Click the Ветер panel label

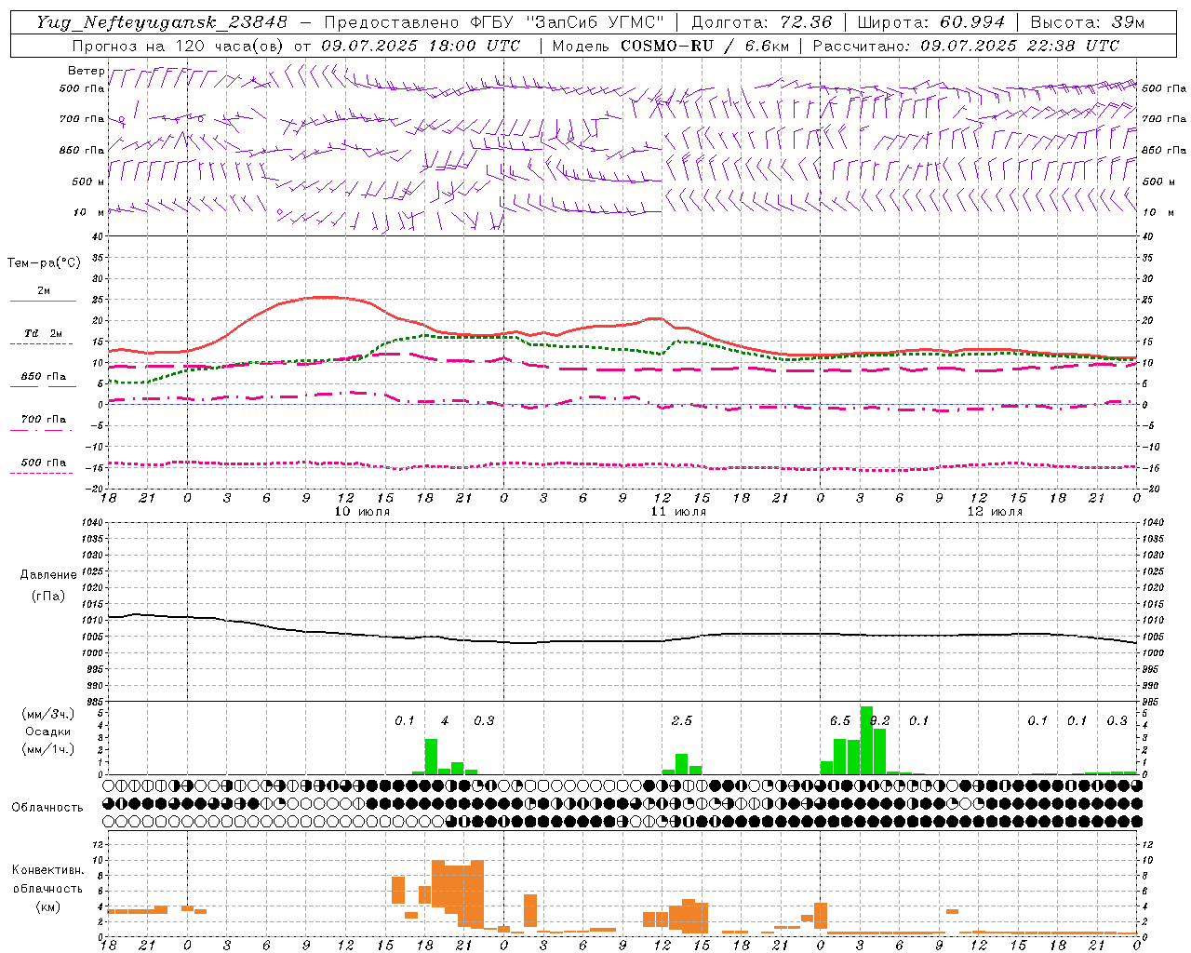click(86, 71)
